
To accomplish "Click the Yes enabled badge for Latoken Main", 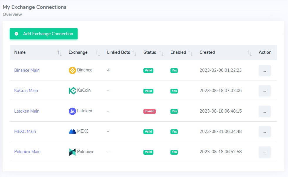I will pyautogui.click(x=174, y=111).
